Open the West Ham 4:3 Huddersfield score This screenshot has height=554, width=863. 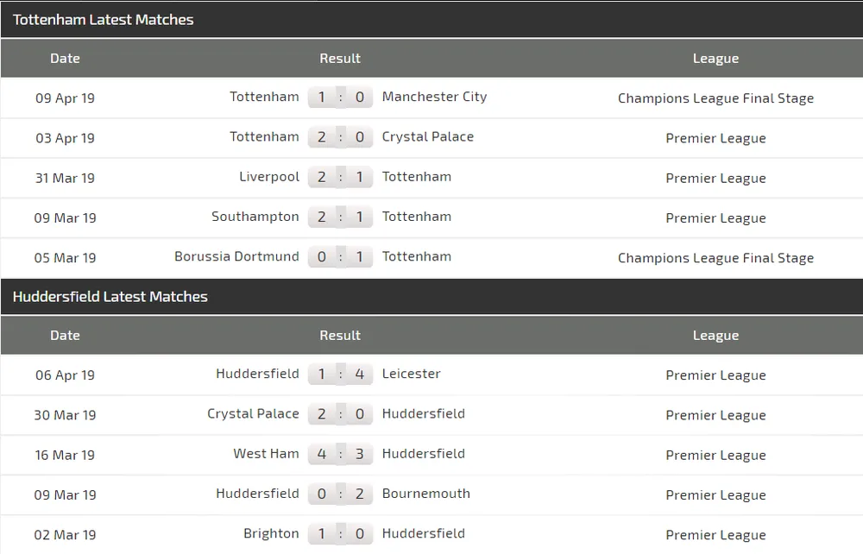340,454
